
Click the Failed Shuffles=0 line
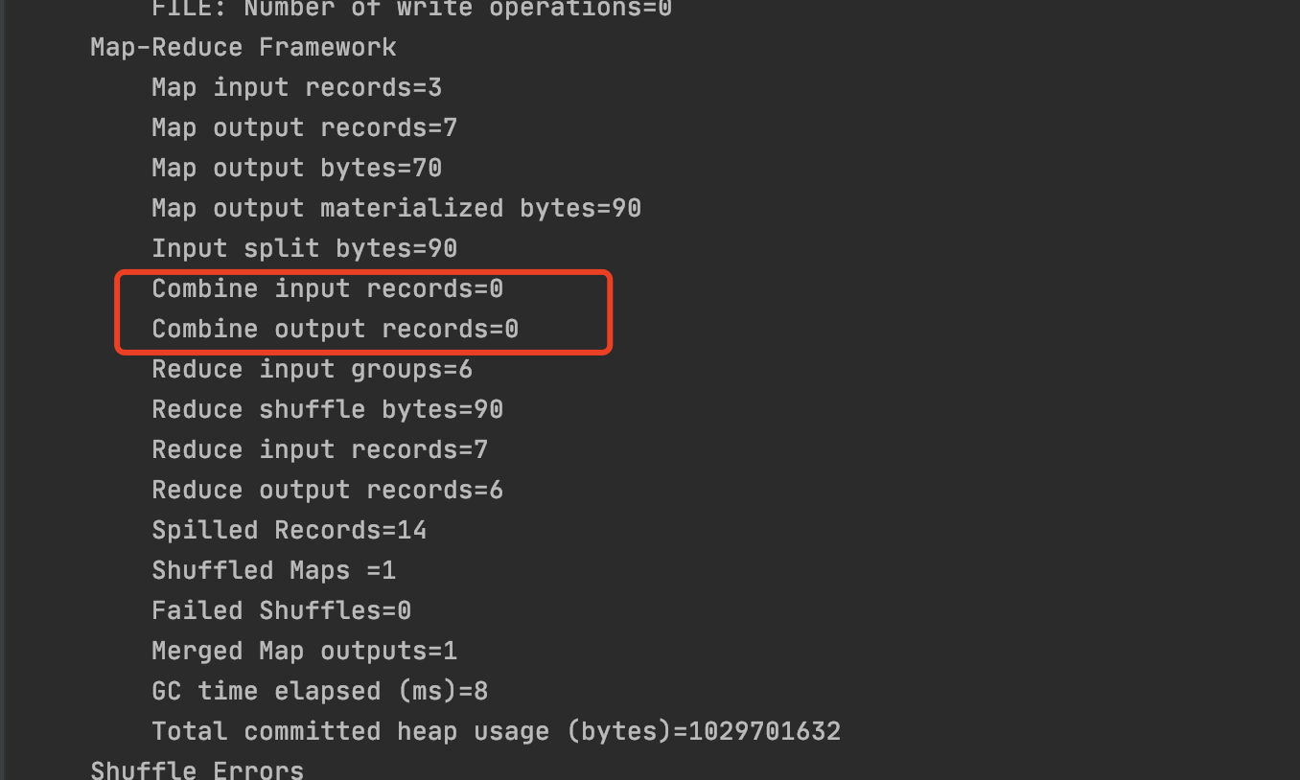282,610
